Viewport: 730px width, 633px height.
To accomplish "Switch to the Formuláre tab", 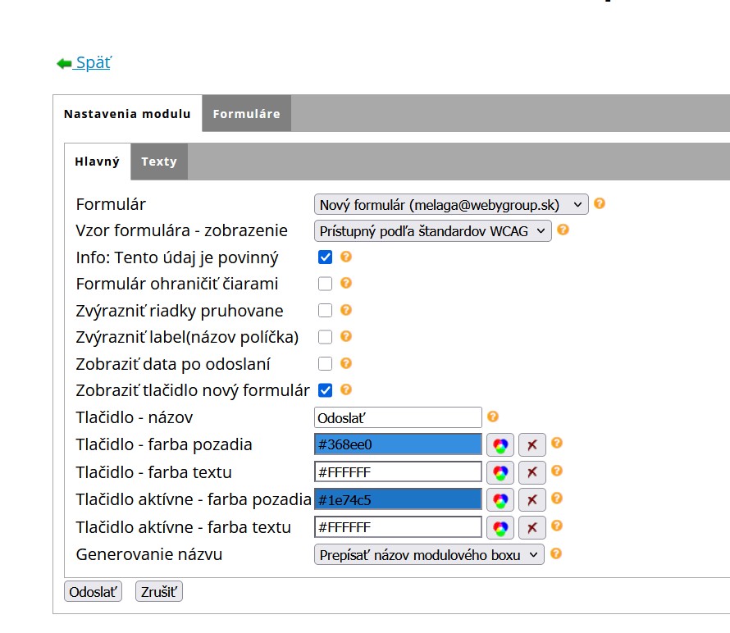I will [x=246, y=114].
